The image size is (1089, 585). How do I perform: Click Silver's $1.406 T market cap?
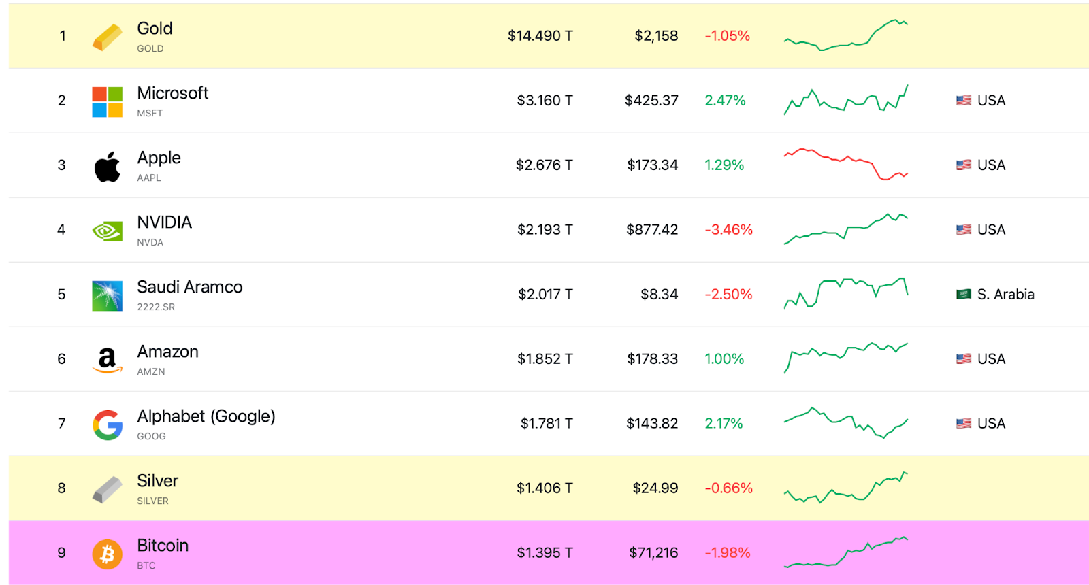[544, 488]
